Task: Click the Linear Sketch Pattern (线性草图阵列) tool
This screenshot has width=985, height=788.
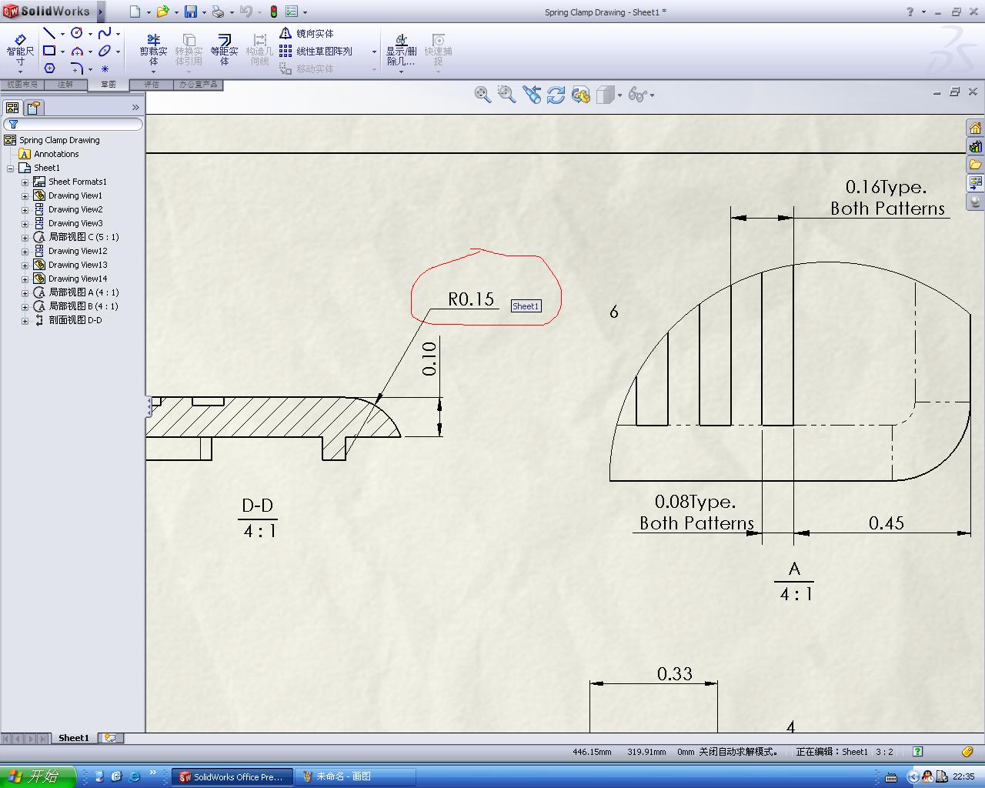Action: (x=316, y=51)
